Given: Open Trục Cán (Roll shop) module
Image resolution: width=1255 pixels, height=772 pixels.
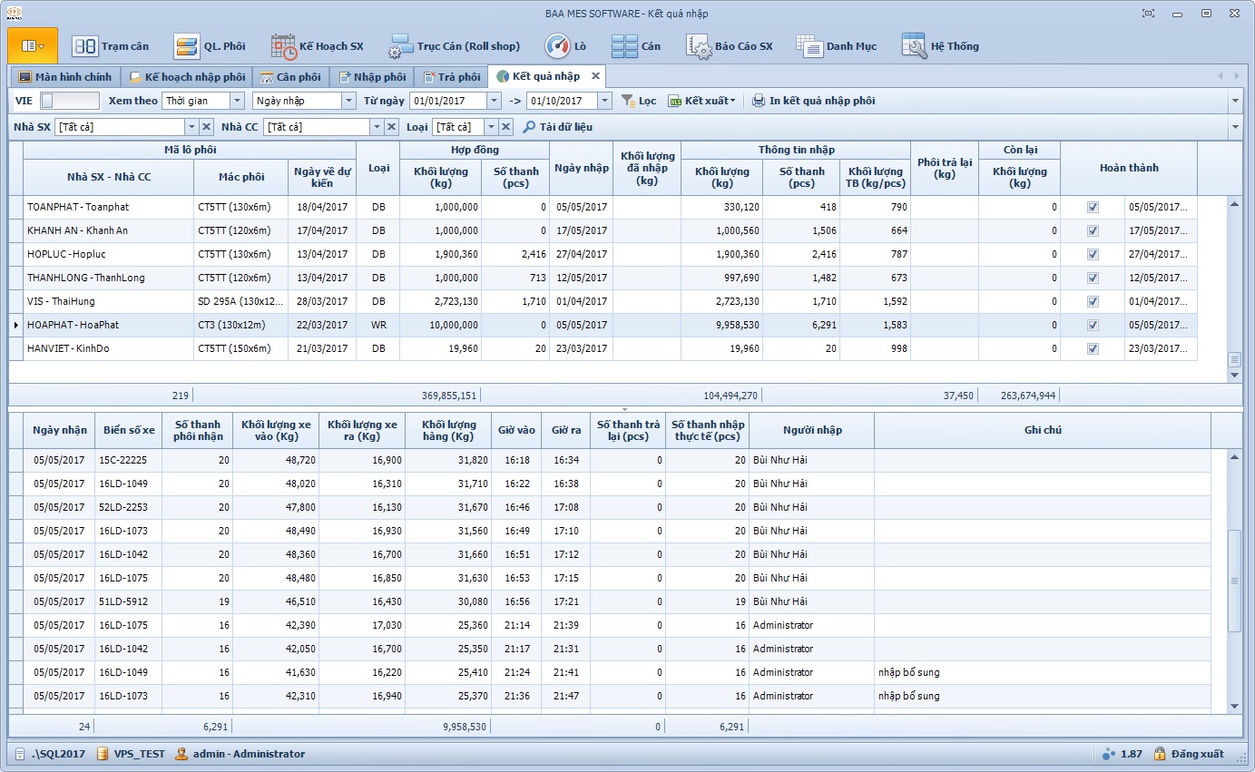Looking at the screenshot, I should tap(454, 46).
